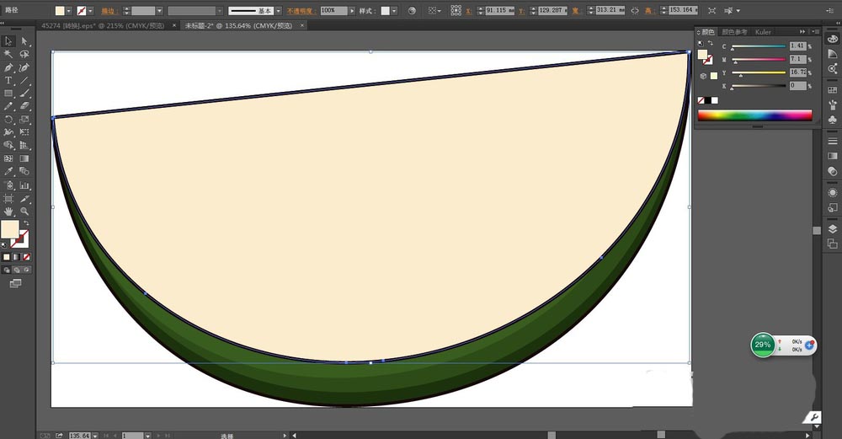Select a reference point in the locator grid
The width and height of the screenshot is (842, 439).
tap(456, 11)
